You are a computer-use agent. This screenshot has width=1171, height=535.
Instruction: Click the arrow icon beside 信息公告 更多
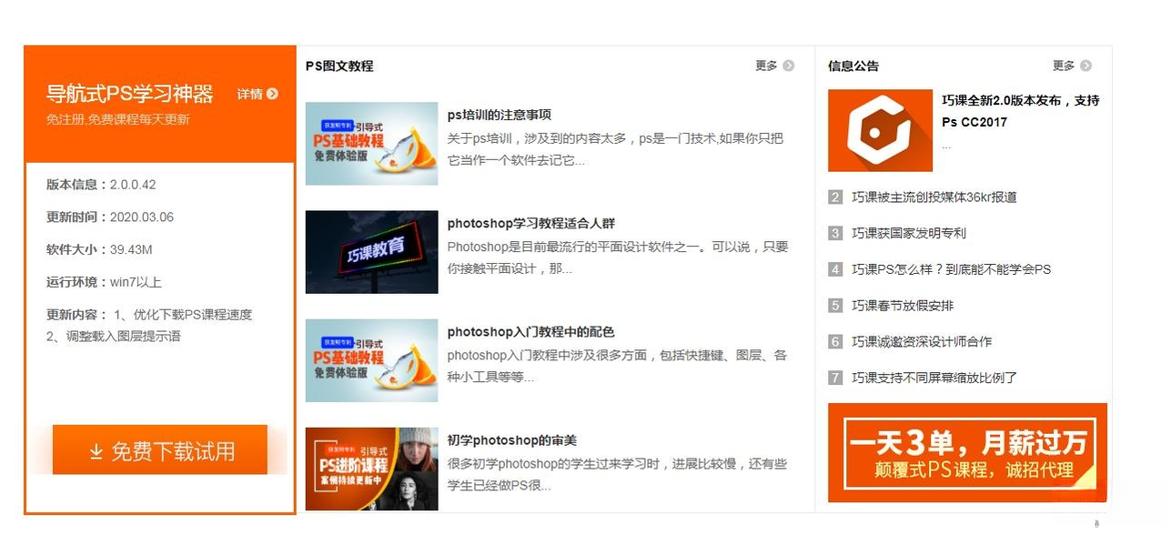(x=1085, y=66)
